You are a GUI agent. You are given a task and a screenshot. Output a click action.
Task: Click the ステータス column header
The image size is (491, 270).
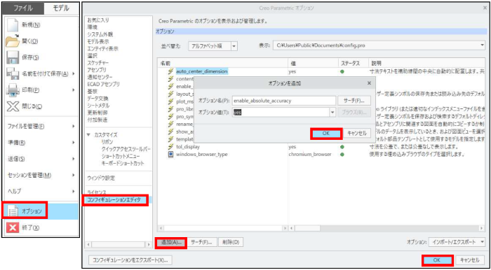(353, 64)
